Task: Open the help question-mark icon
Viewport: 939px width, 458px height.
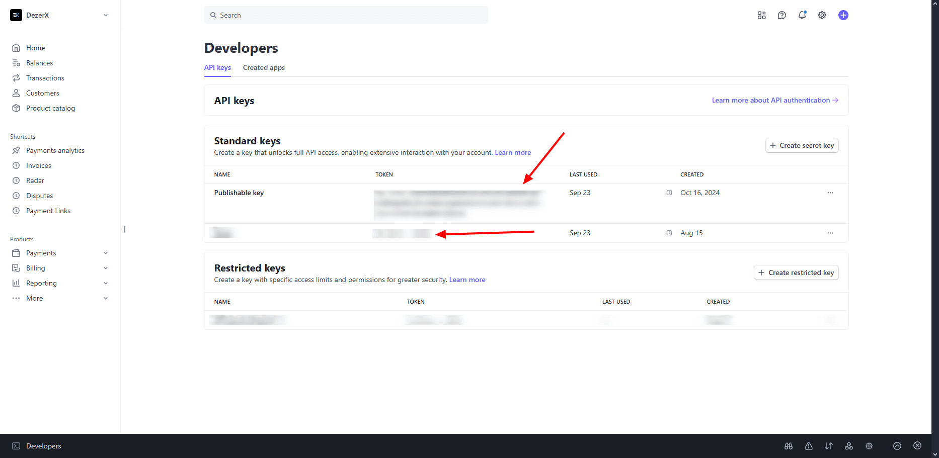Action: point(781,15)
